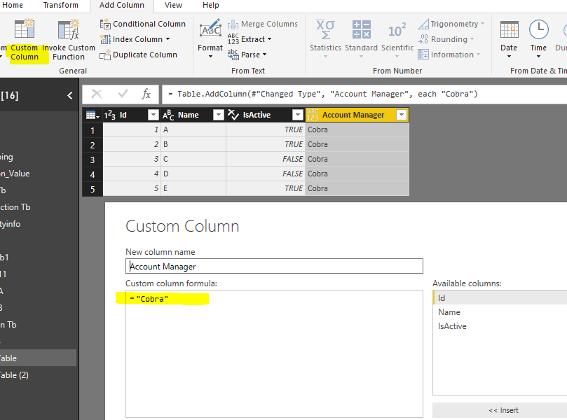567x420 pixels.
Task: Select the 'n_Value' query in sidebar
Action: tap(38, 174)
